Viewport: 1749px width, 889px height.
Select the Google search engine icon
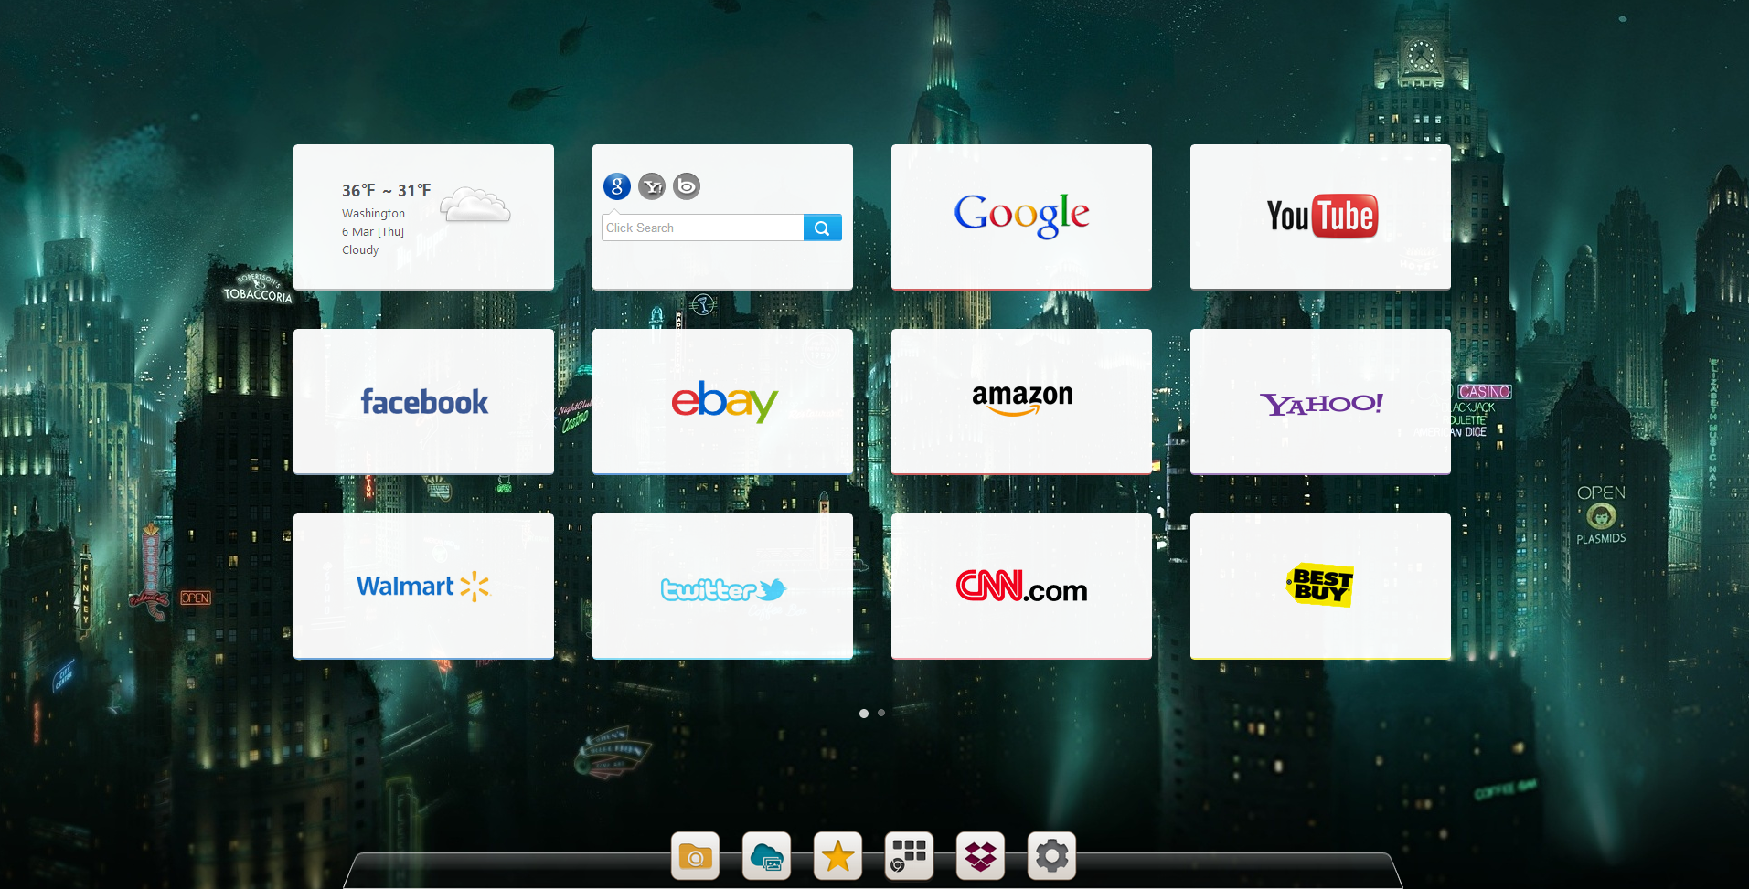[617, 186]
